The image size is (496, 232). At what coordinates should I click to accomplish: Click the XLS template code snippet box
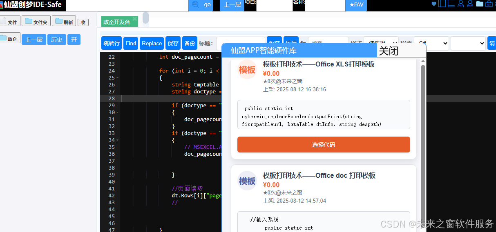pos(324,115)
